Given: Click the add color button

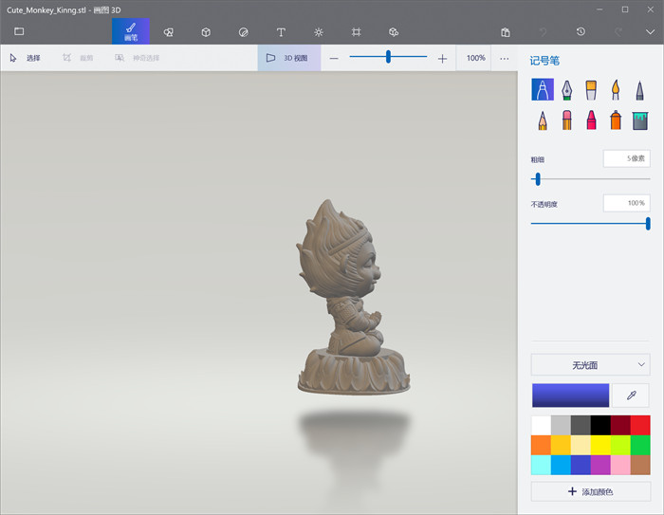Looking at the screenshot, I should point(590,491).
